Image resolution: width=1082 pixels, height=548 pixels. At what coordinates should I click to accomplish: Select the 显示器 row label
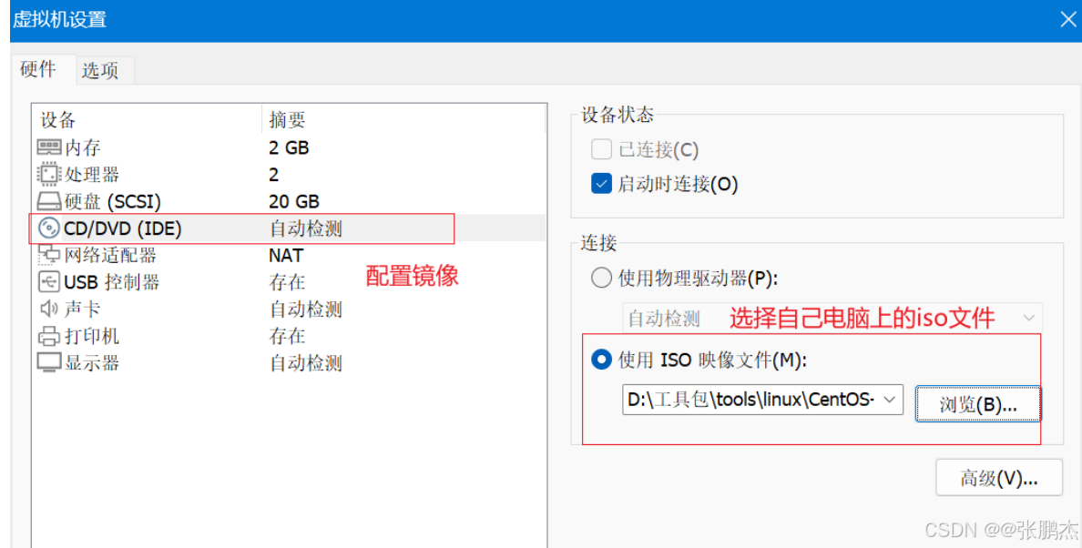tap(92, 362)
